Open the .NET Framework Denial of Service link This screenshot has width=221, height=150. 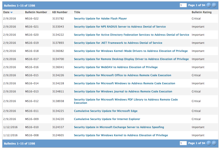click(x=118, y=43)
